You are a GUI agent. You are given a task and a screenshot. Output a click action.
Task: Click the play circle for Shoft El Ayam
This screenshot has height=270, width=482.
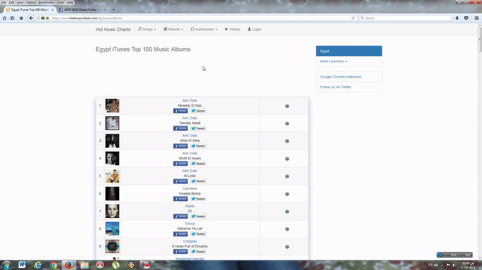click(x=287, y=159)
